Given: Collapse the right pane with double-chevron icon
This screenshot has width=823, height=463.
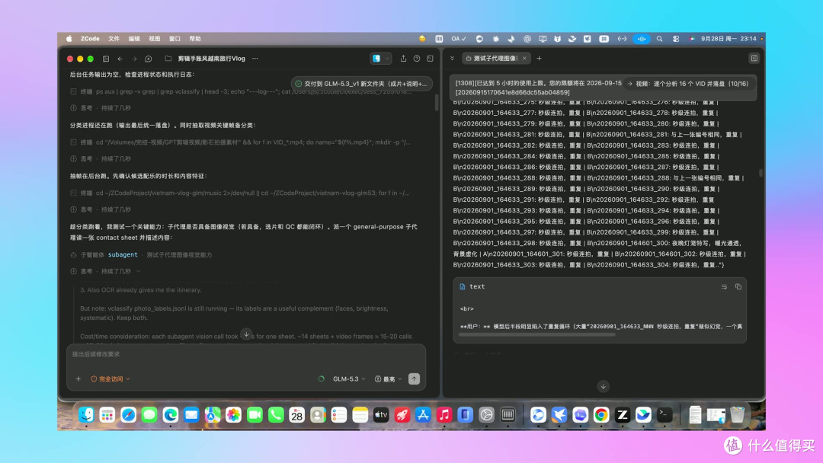Looking at the screenshot, I should click(452, 58).
